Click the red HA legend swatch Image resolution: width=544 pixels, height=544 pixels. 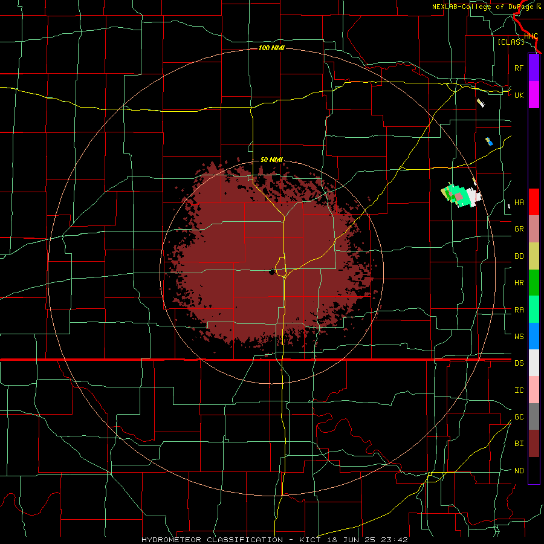(x=534, y=202)
